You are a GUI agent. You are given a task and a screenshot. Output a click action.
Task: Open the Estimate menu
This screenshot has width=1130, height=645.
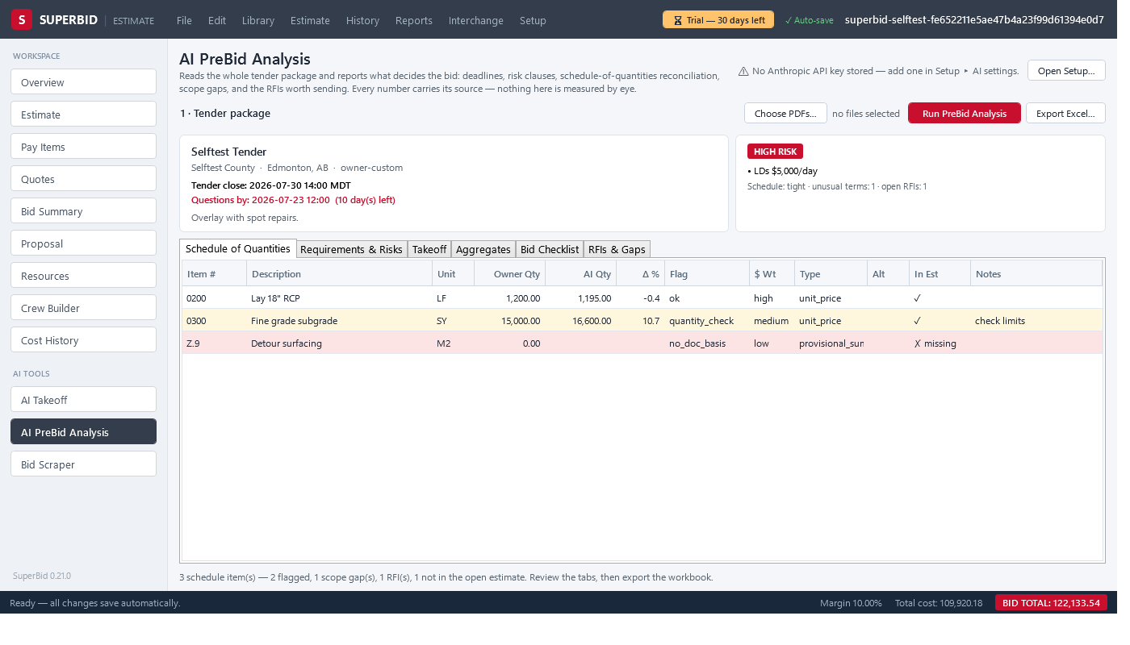coord(310,20)
